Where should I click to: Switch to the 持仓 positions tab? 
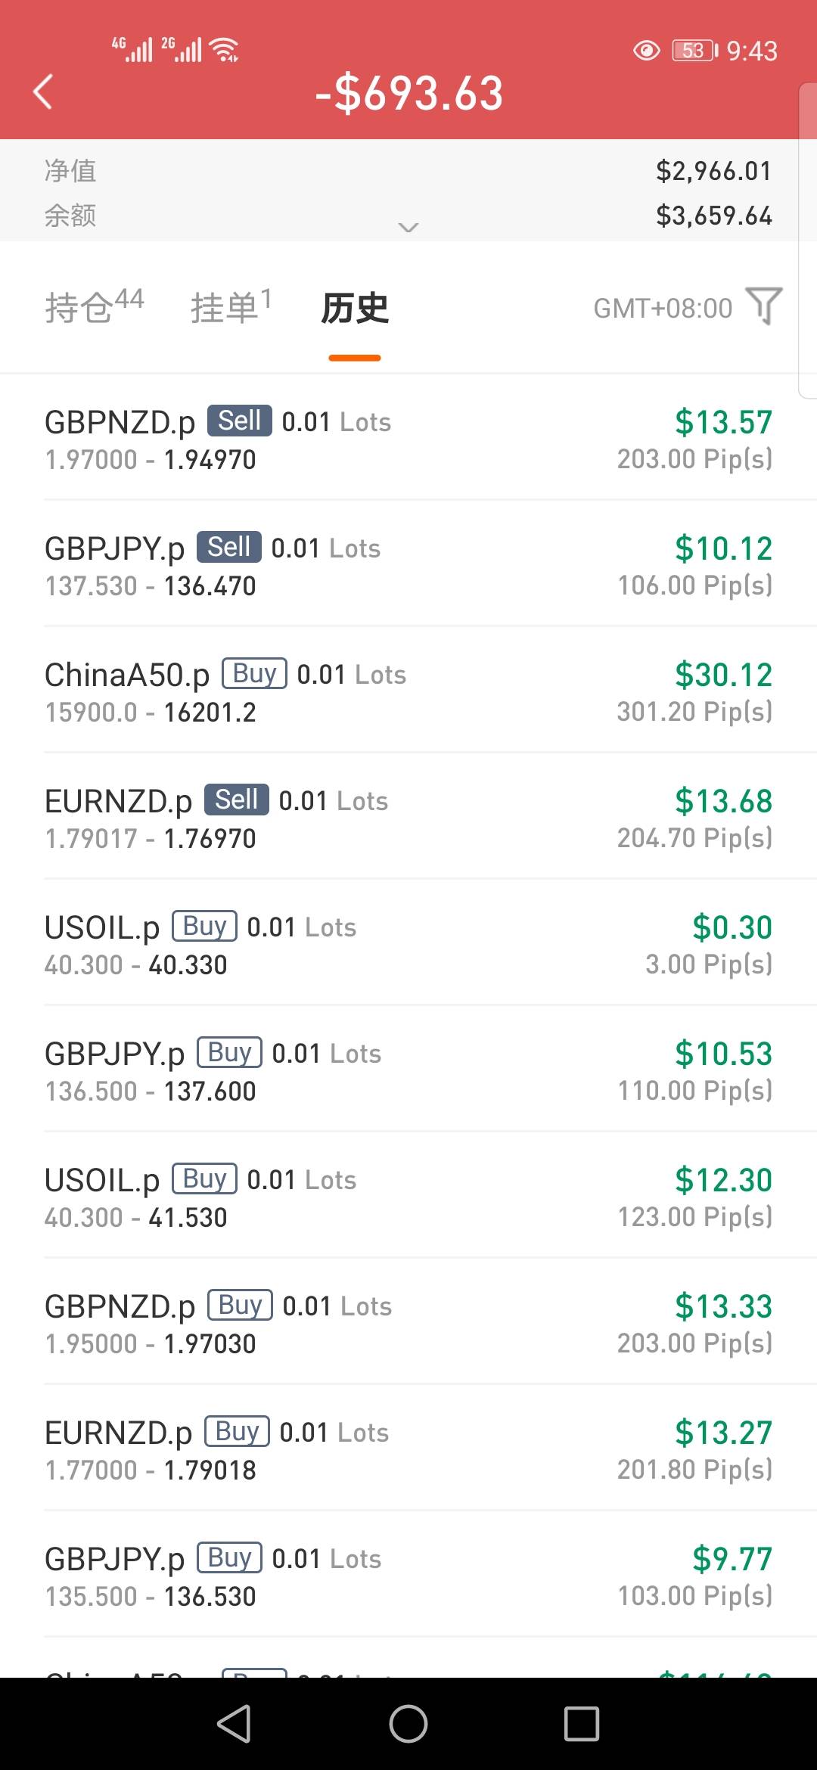(x=94, y=307)
